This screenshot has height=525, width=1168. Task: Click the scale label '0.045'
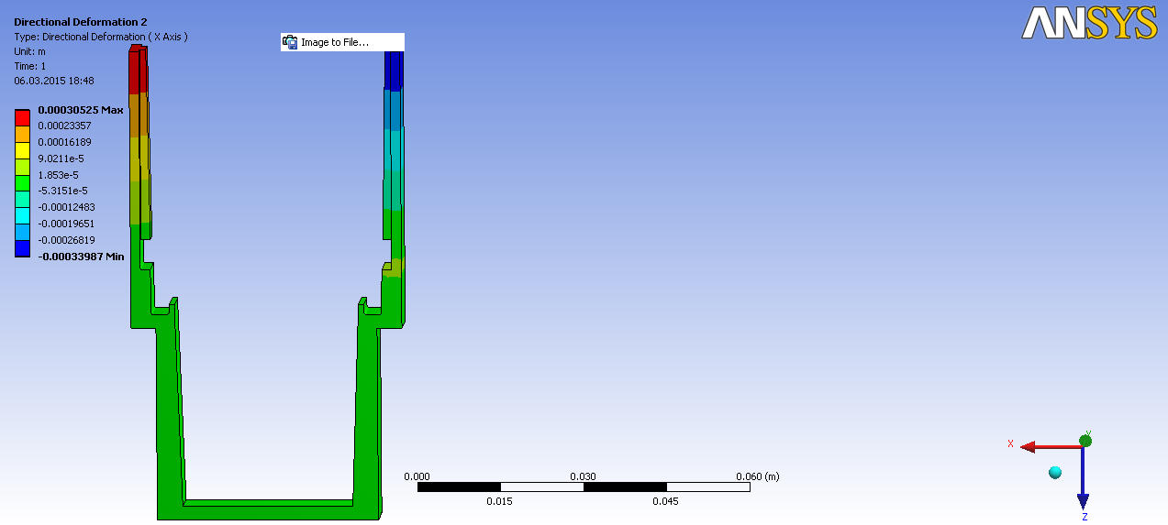(x=666, y=501)
